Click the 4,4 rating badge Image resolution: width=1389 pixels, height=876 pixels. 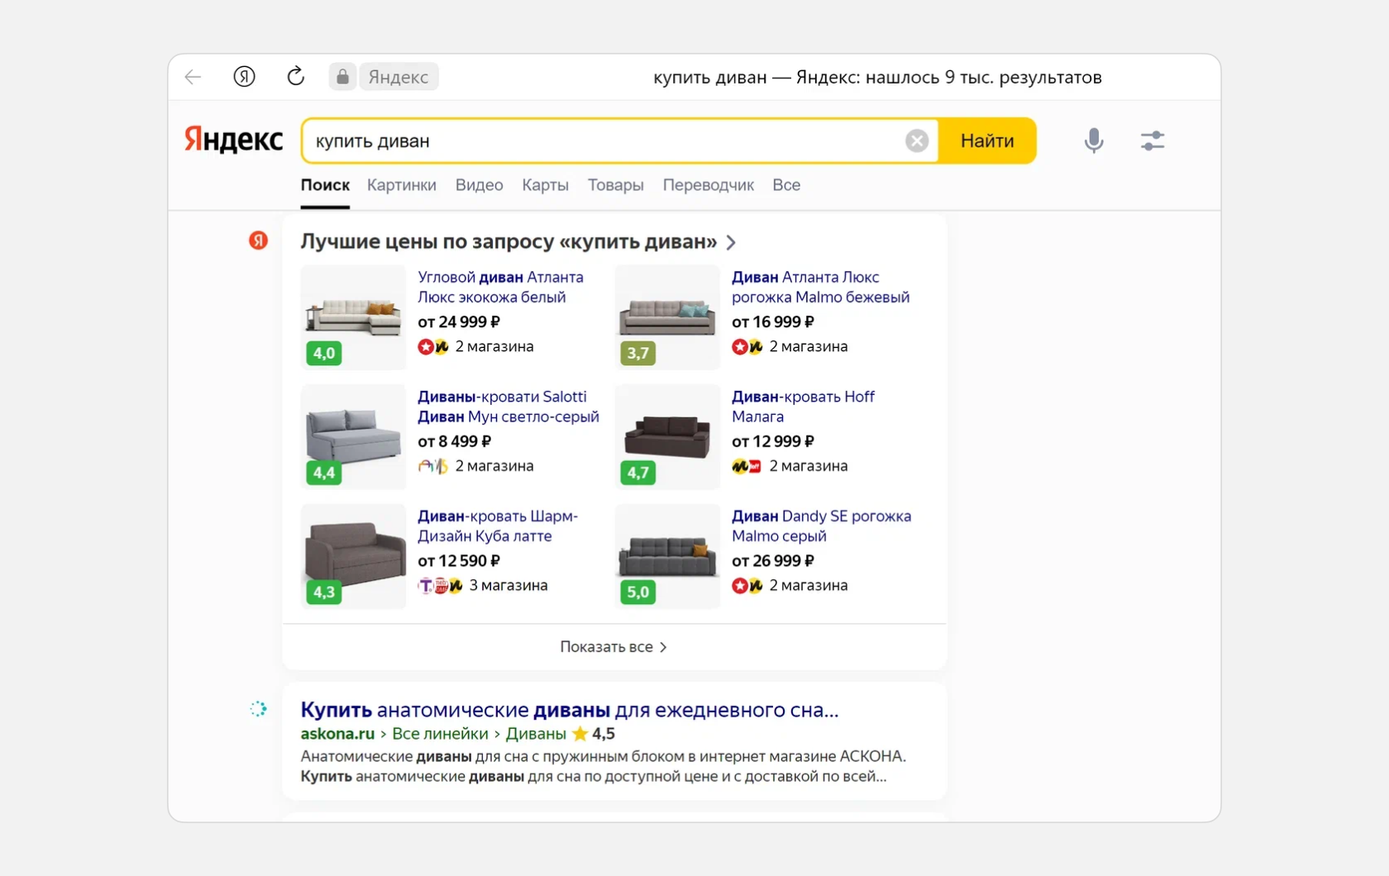[x=324, y=473]
